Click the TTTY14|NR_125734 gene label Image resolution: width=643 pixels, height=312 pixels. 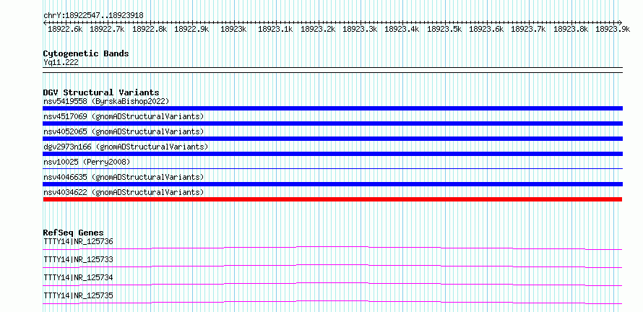[78, 277]
